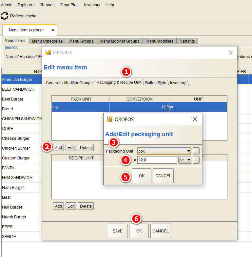
Task: Open the Reports menu
Action: pos(48,5)
